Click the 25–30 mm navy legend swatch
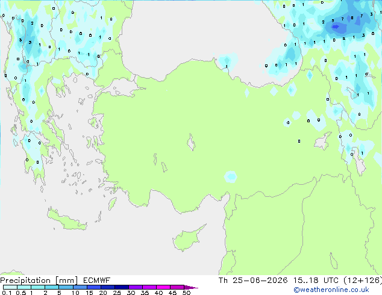Screen dimensions: 382x295 (122, 287)
